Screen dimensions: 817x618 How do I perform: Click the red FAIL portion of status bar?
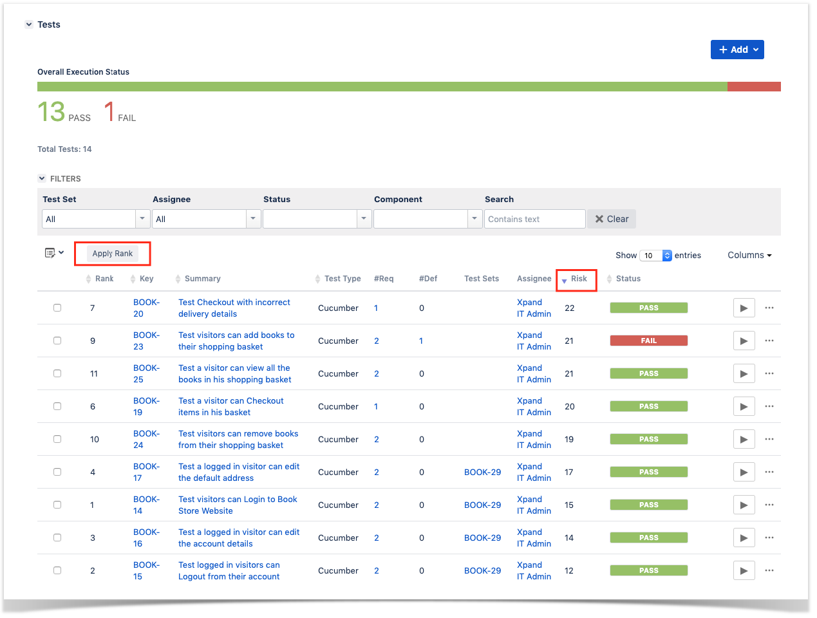[x=754, y=87]
